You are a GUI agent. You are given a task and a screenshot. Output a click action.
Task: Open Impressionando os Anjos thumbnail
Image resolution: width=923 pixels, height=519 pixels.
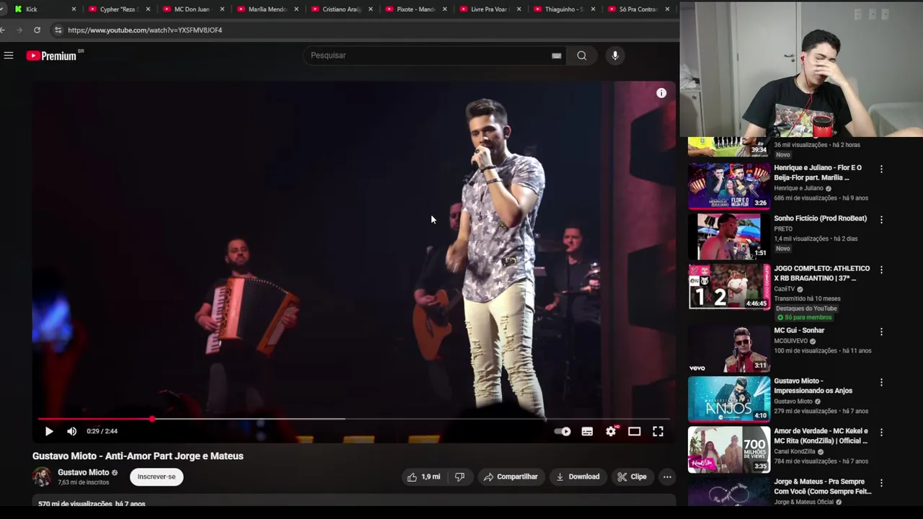(729, 399)
